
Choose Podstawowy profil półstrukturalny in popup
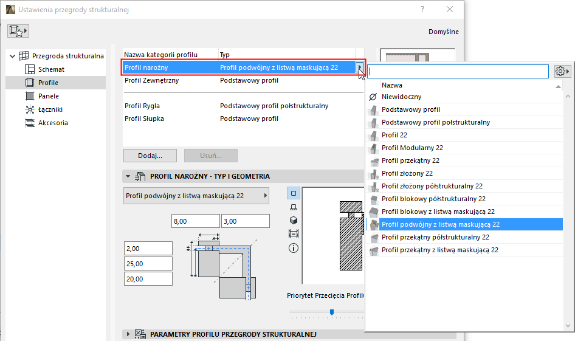tap(464, 122)
